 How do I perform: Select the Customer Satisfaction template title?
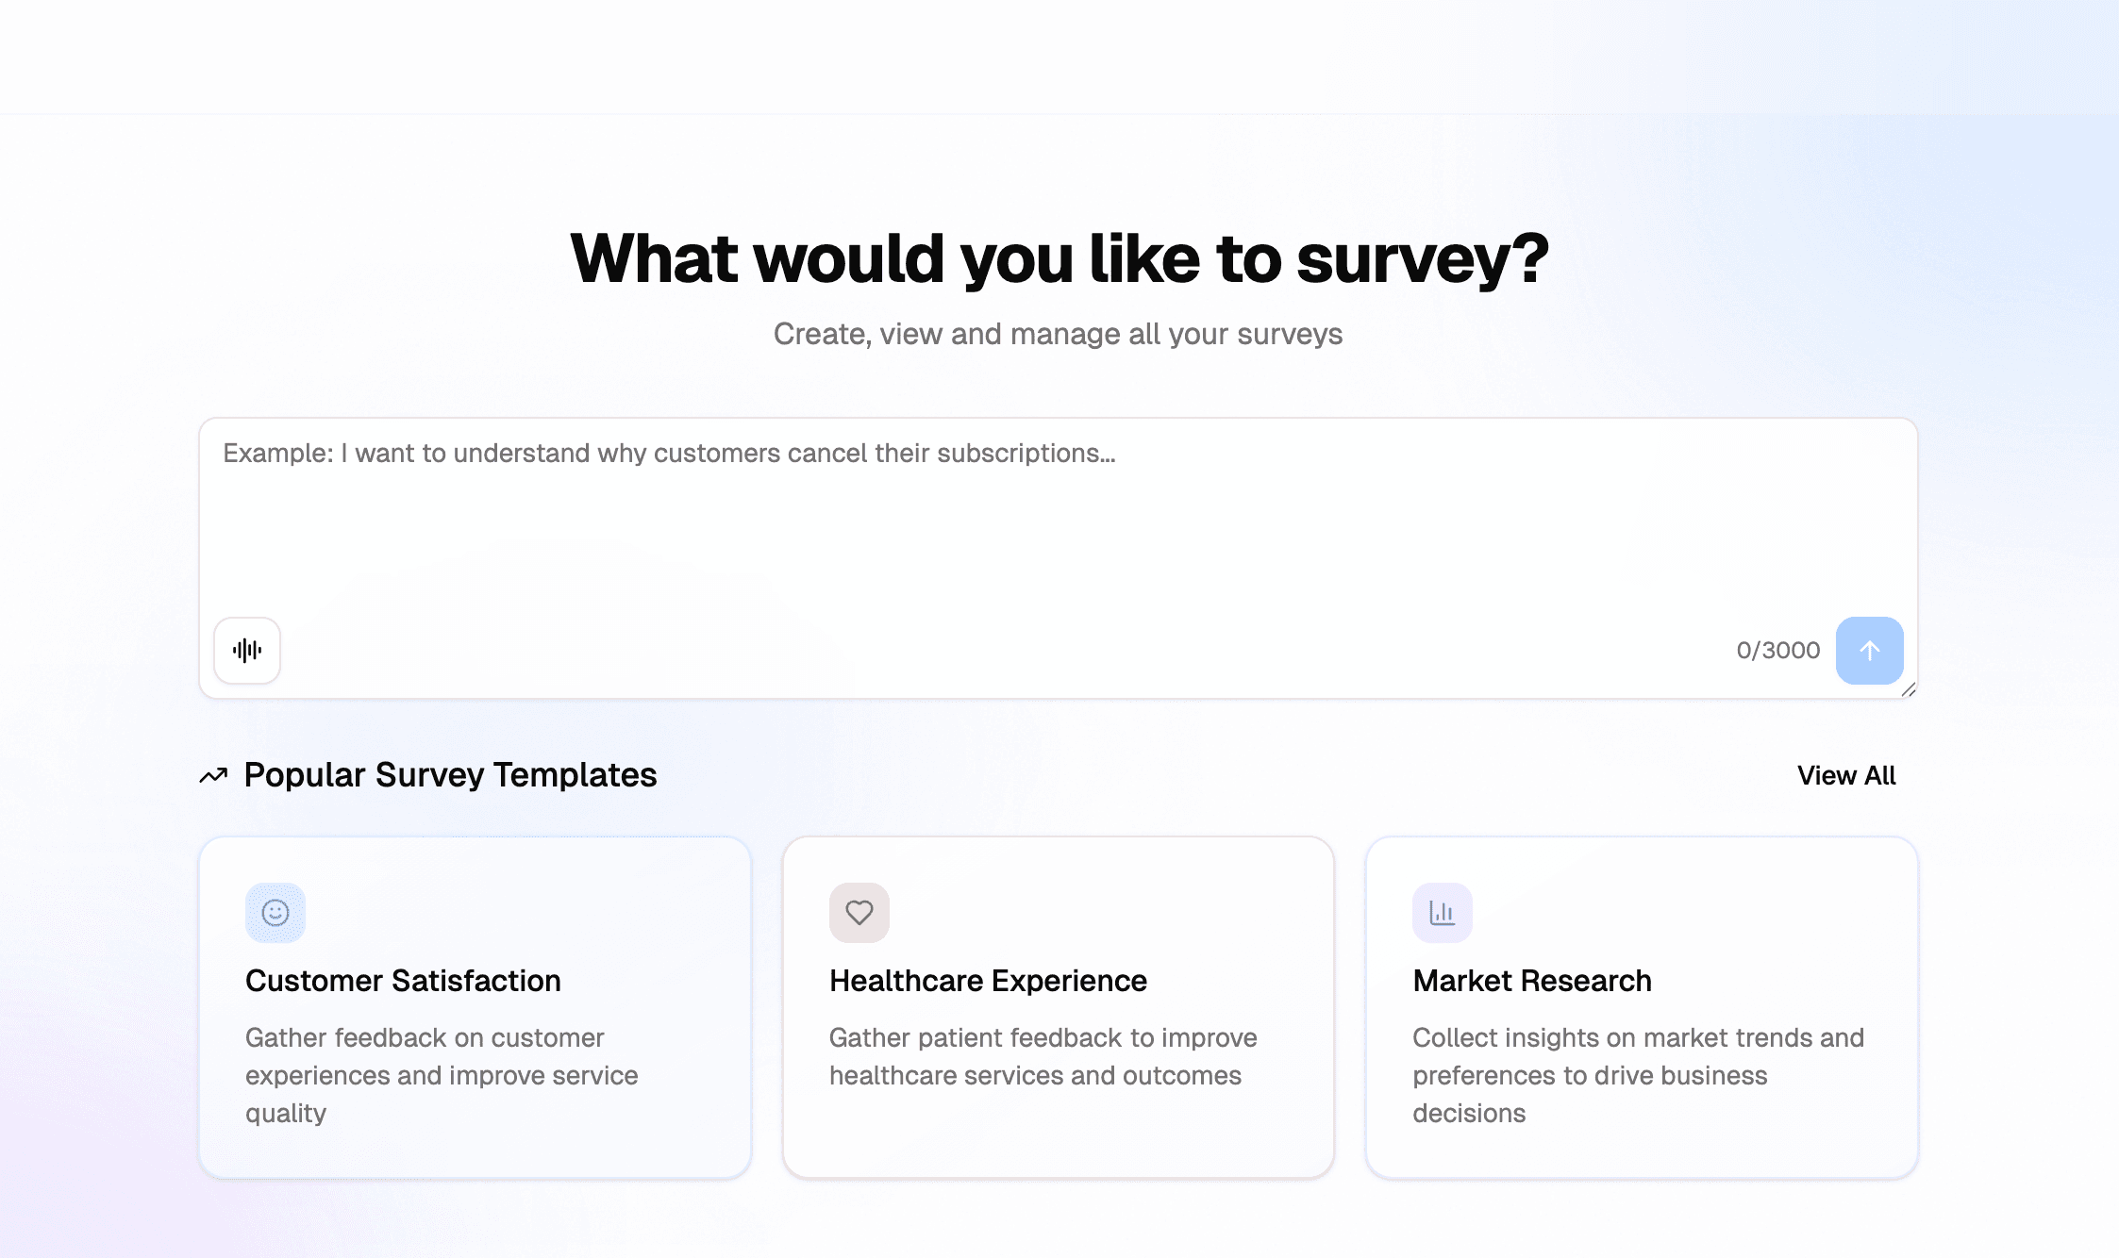click(x=403, y=981)
